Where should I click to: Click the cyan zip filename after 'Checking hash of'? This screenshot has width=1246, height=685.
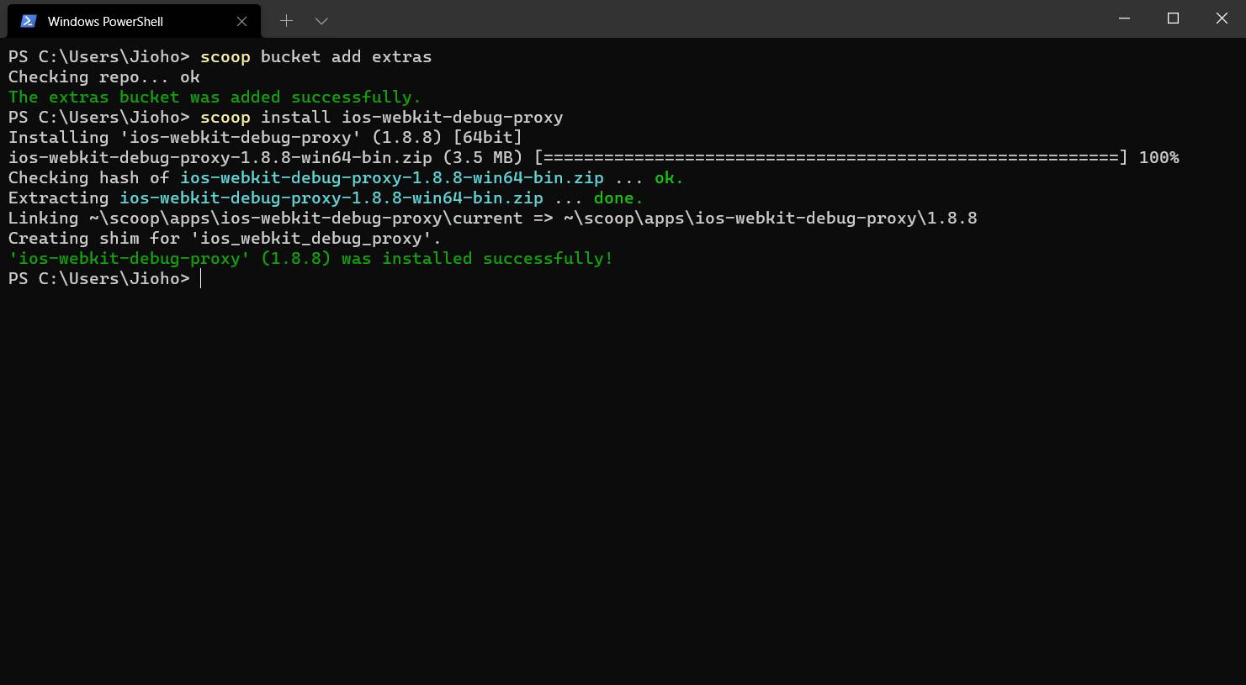(391, 177)
